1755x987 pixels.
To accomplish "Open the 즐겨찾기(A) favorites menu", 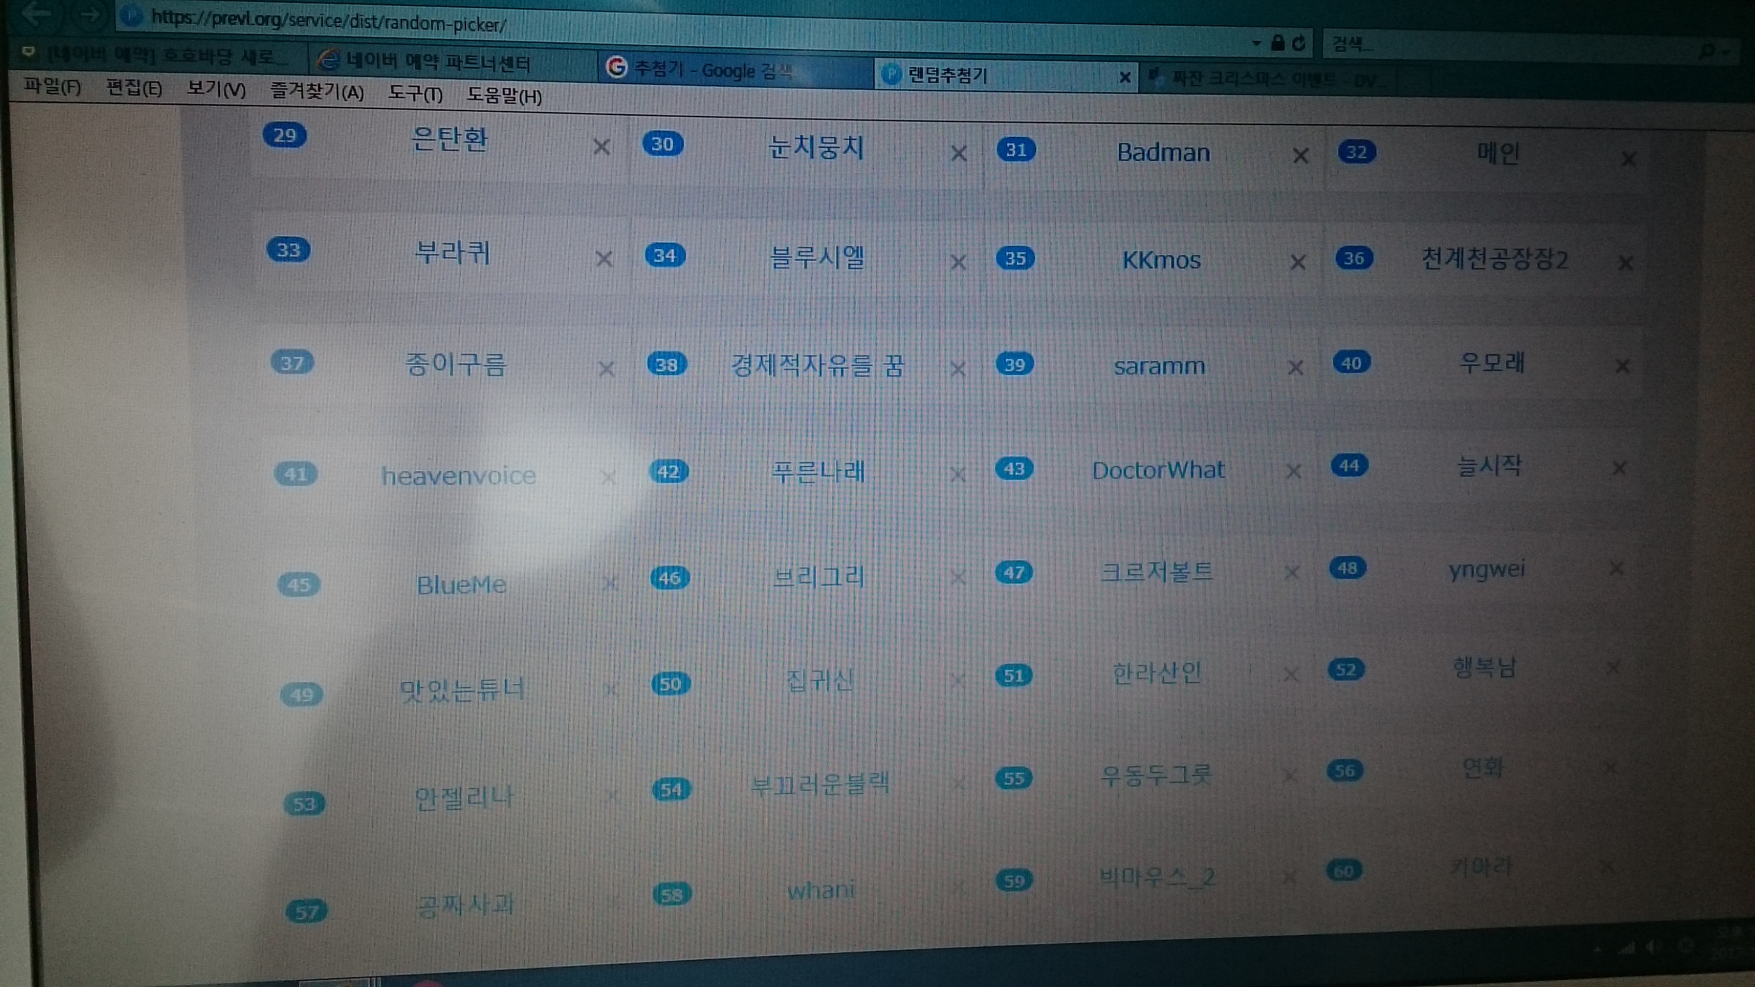I will [x=317, y=92].
